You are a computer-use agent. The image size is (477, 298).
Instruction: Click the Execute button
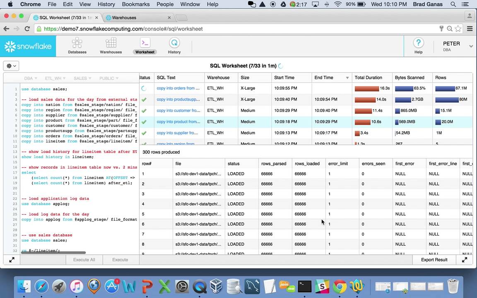click(120, 260)
